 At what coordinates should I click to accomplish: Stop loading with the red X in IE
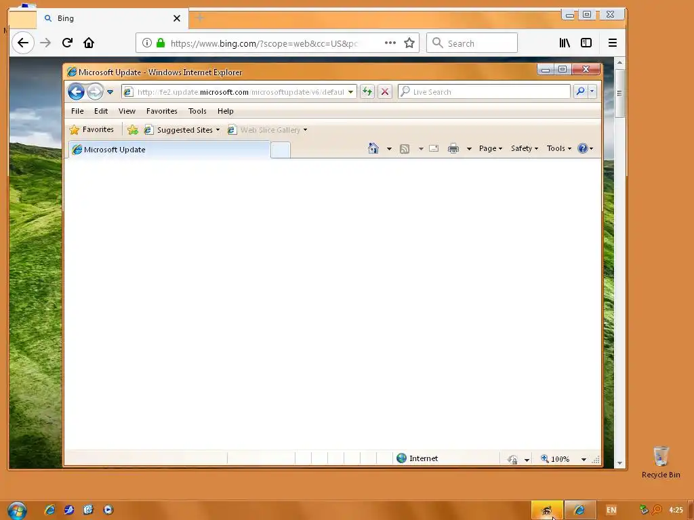pyautogui.click(x=385, y=91)
